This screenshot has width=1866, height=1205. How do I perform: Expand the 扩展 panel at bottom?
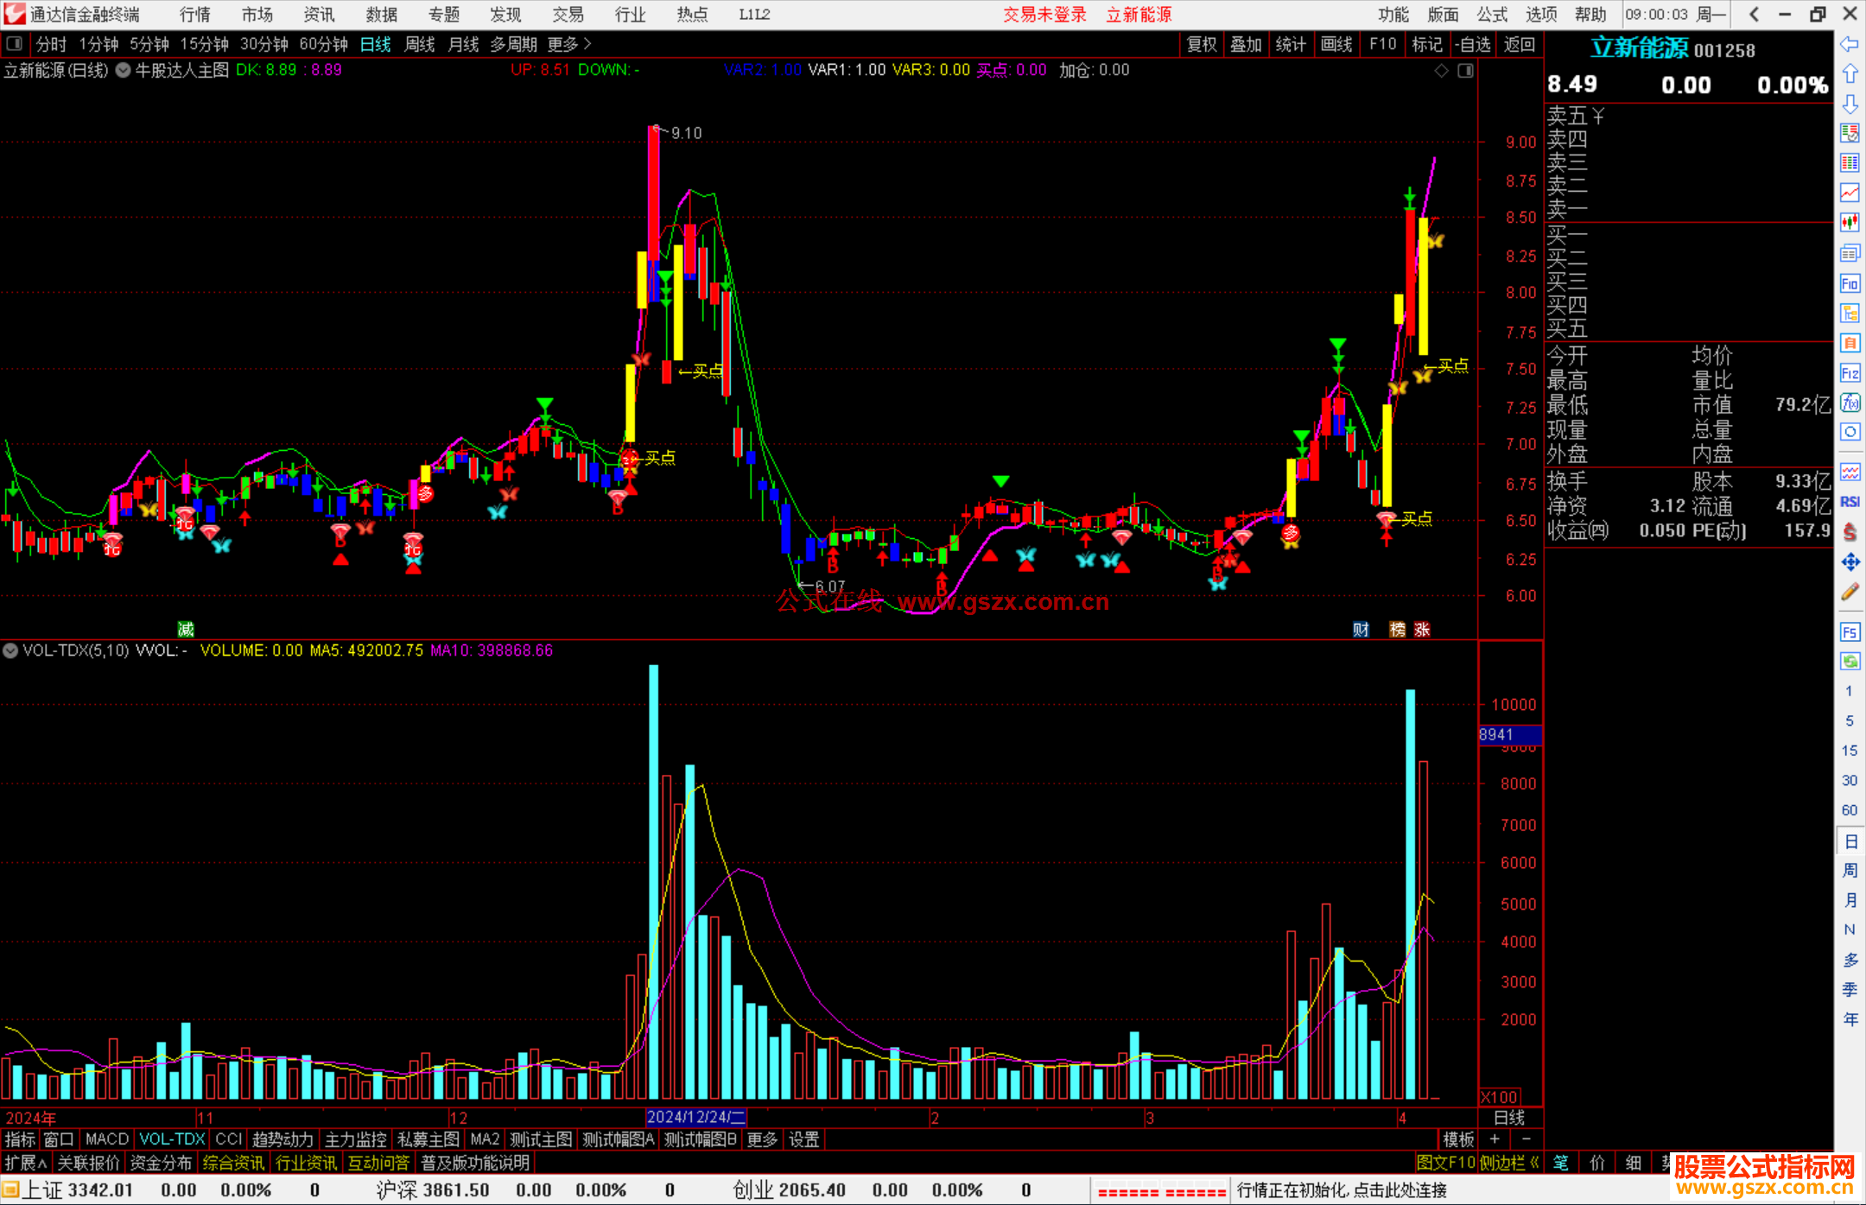26,1163
